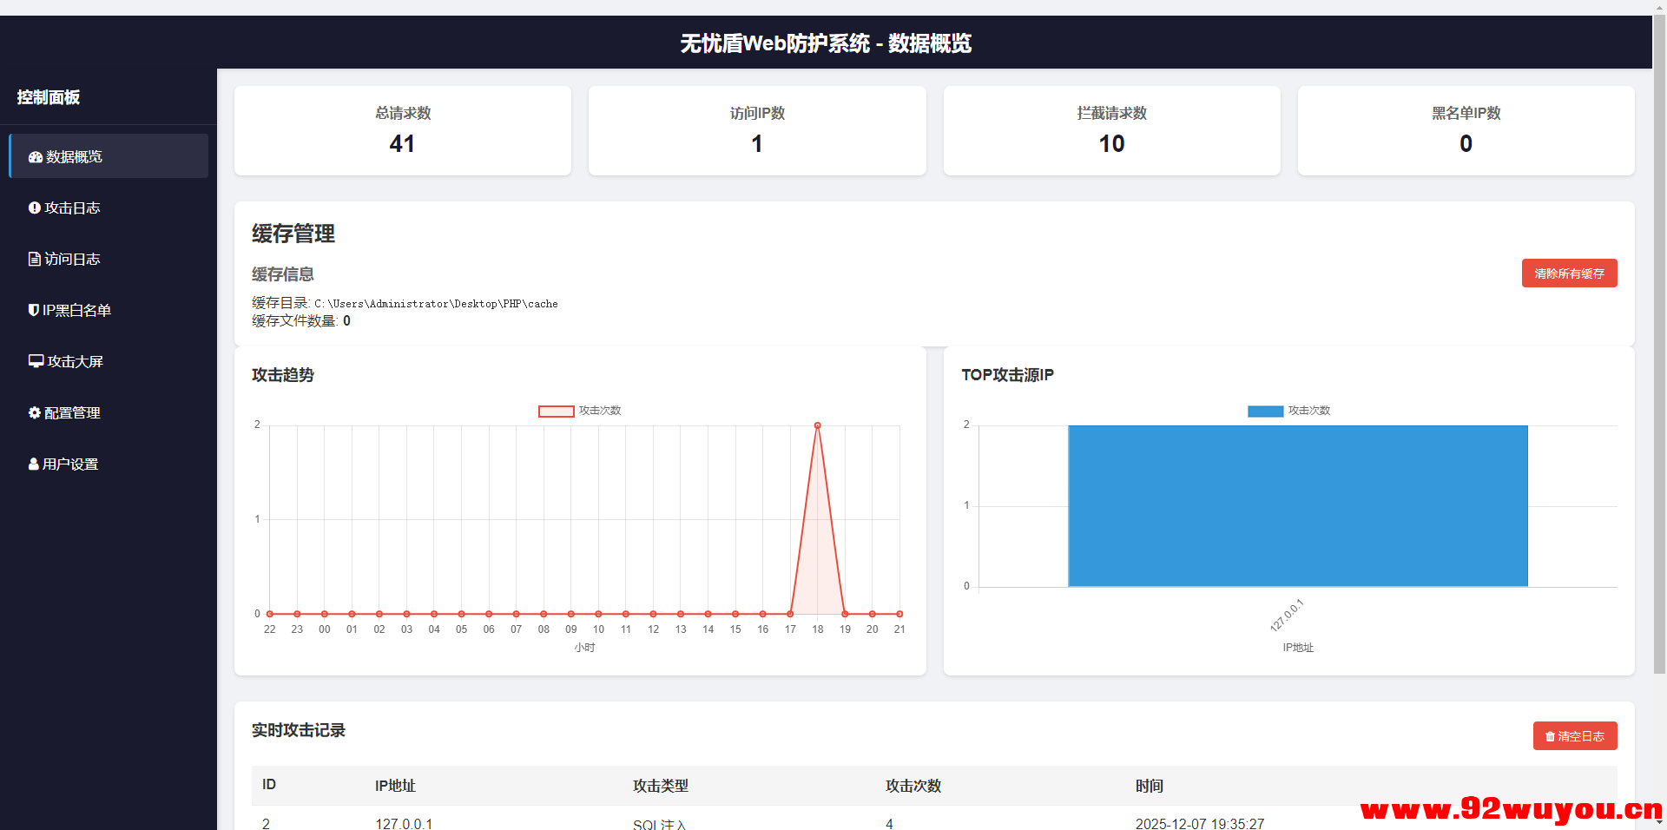The width and height of the screenshot is (1667, 830).
Task: Click the www.92wuyou.cn watermark link
Action: [x=1511, y=808]
